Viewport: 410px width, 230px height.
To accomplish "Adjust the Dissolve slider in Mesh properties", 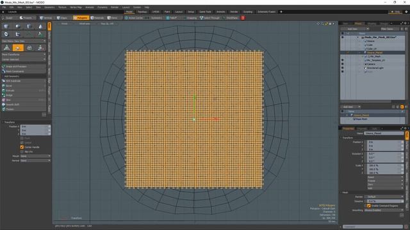I will pyautogui.click(x=384, y=201).
